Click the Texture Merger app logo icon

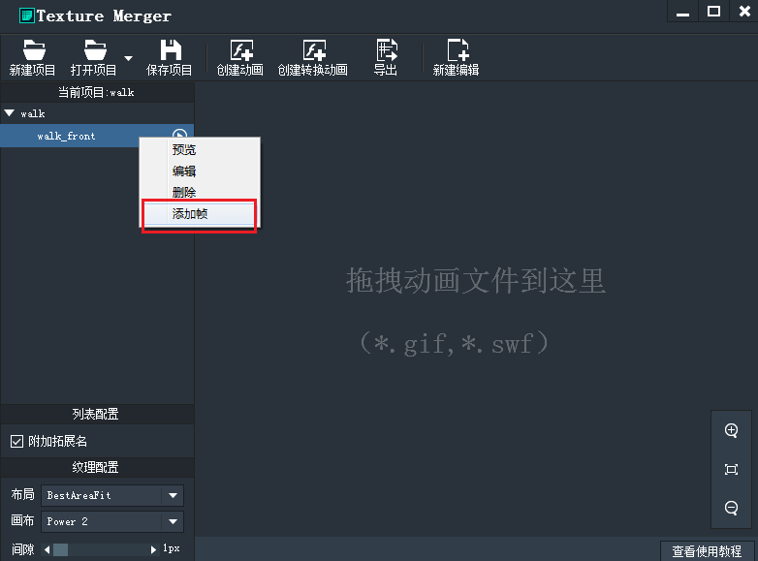pyautogui.click(x=27, y=16)
